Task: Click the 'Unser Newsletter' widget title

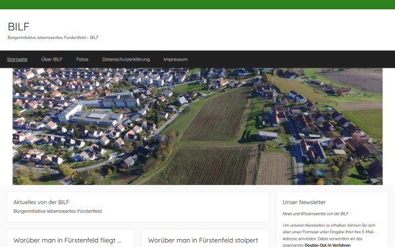Action: pos(304,202)
